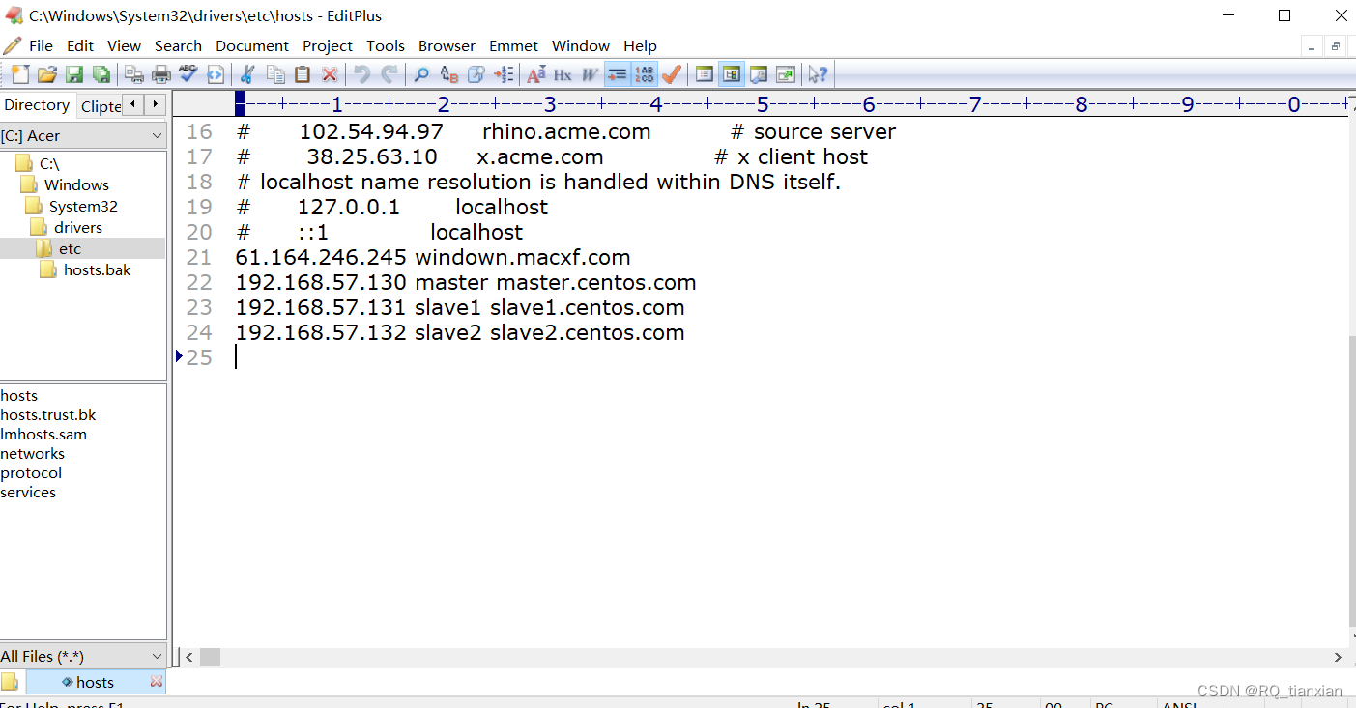Click the Replace toolbar icon
The height and width of the screenshot is (708, 1356).
448,74
